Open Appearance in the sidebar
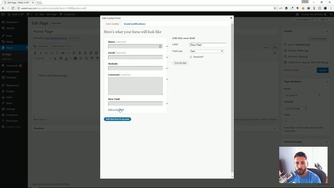This screenshot has width=334, height=188. click(x=13, y=85)
